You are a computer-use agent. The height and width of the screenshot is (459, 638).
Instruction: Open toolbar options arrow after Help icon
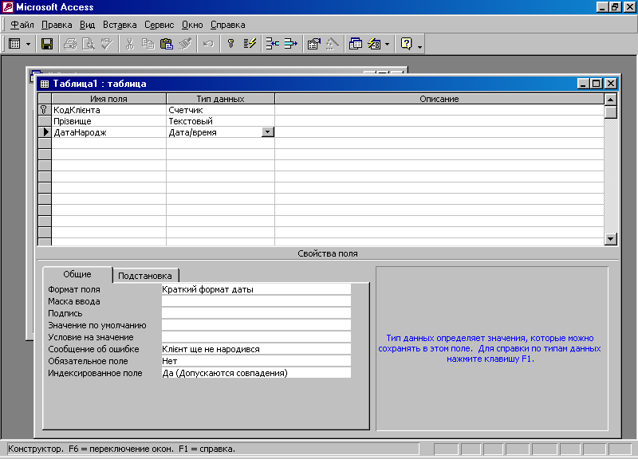click(x=420, y=47)
